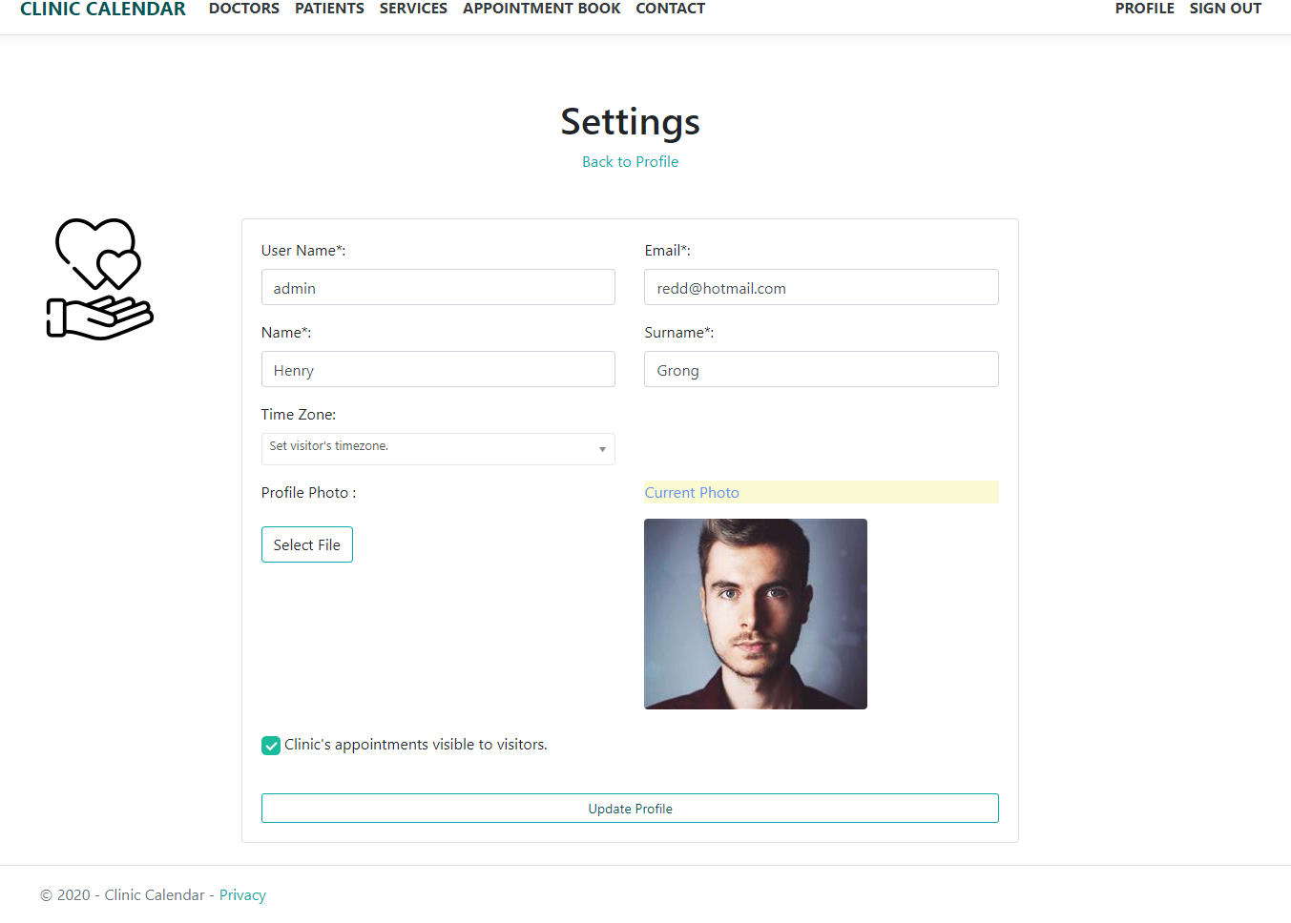Open the Set visitor's timezone combo box
The image size is (1291, 923).
point(438,449)
